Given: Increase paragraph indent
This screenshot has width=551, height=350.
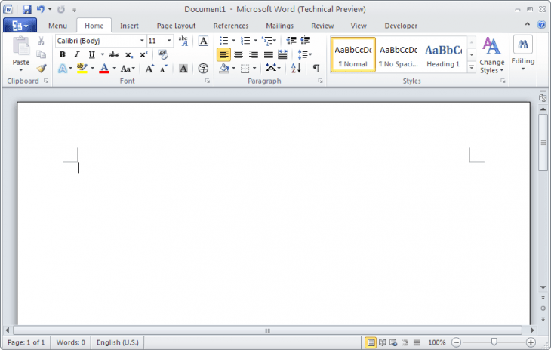Looking at the screenshot, I should [x=306, y=41].
